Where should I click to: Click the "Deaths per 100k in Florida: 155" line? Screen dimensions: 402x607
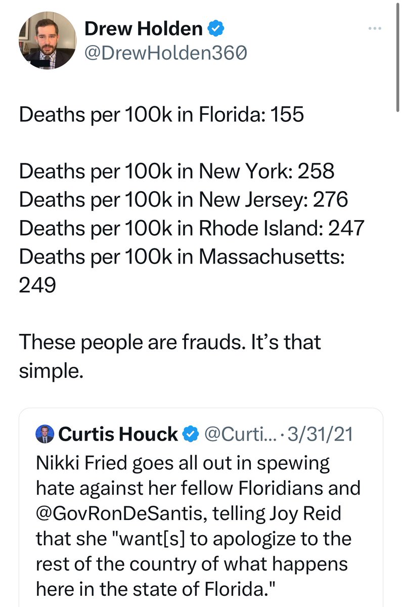161,115
